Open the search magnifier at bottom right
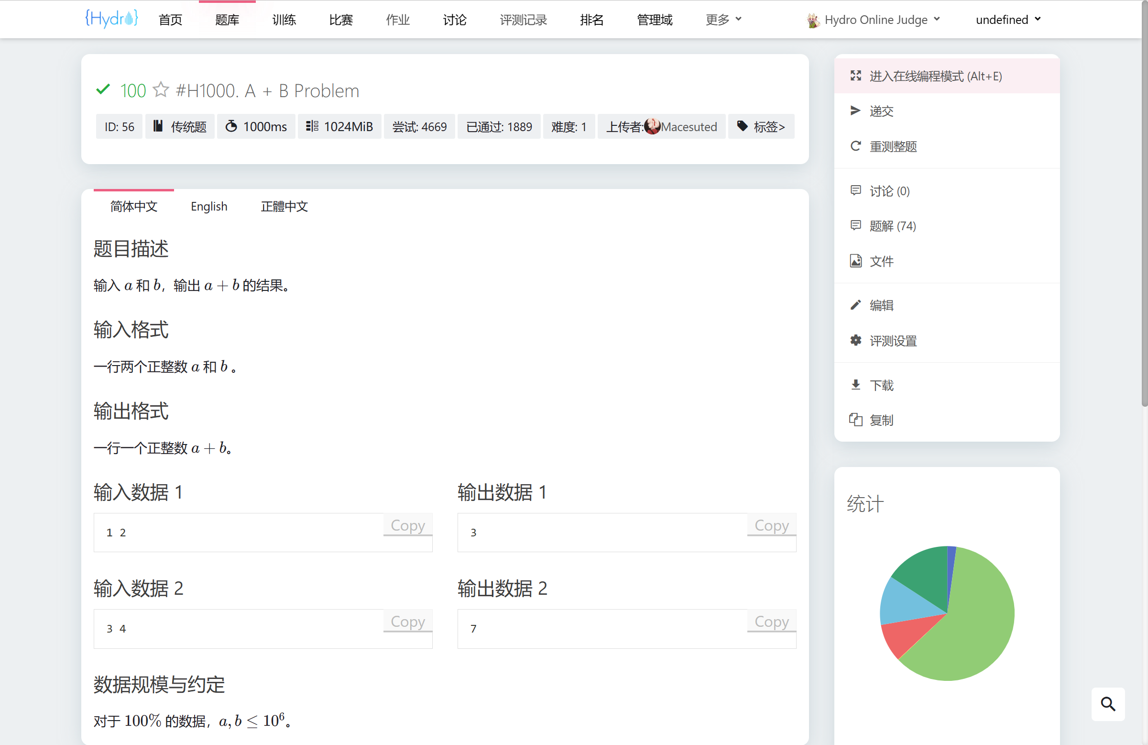The height and width of the screenshot is (745, 1148). pos(1108,704)
